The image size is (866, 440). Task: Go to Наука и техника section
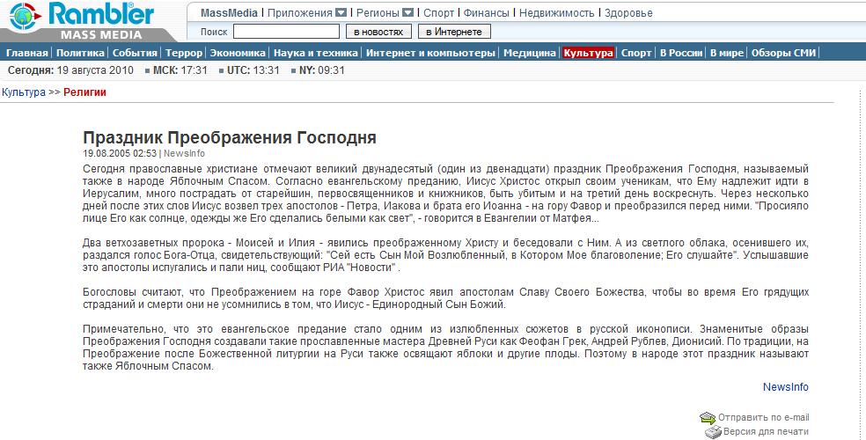coord(315,53)
